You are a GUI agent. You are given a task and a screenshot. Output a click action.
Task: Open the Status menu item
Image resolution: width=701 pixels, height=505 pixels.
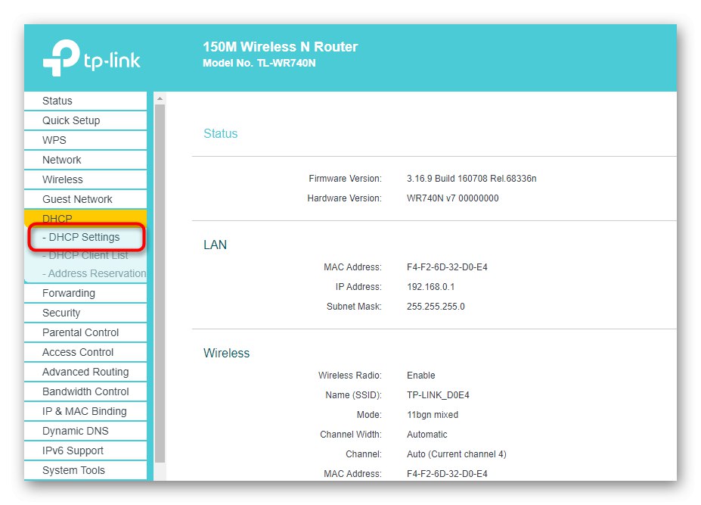pyautogui.click(x=85, y=101)
